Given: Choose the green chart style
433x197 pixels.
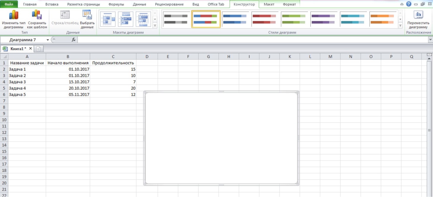Looking at the screenshot, I should click(x=294, y=19).
